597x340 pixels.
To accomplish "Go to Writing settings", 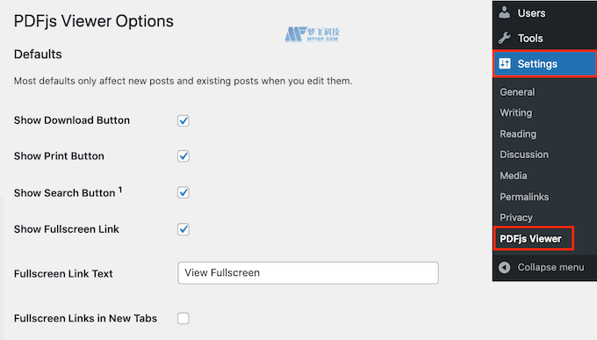I will click(x=516, y=112).
